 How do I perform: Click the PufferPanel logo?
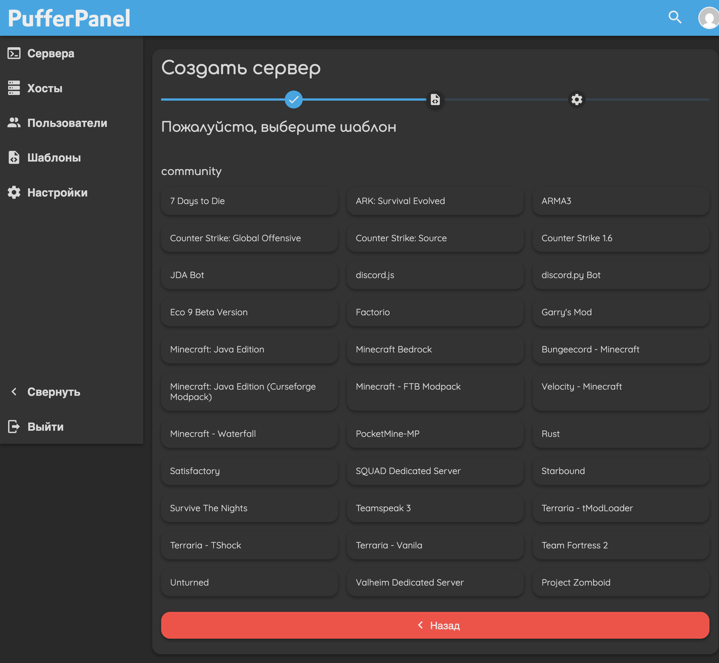[69, 18]
